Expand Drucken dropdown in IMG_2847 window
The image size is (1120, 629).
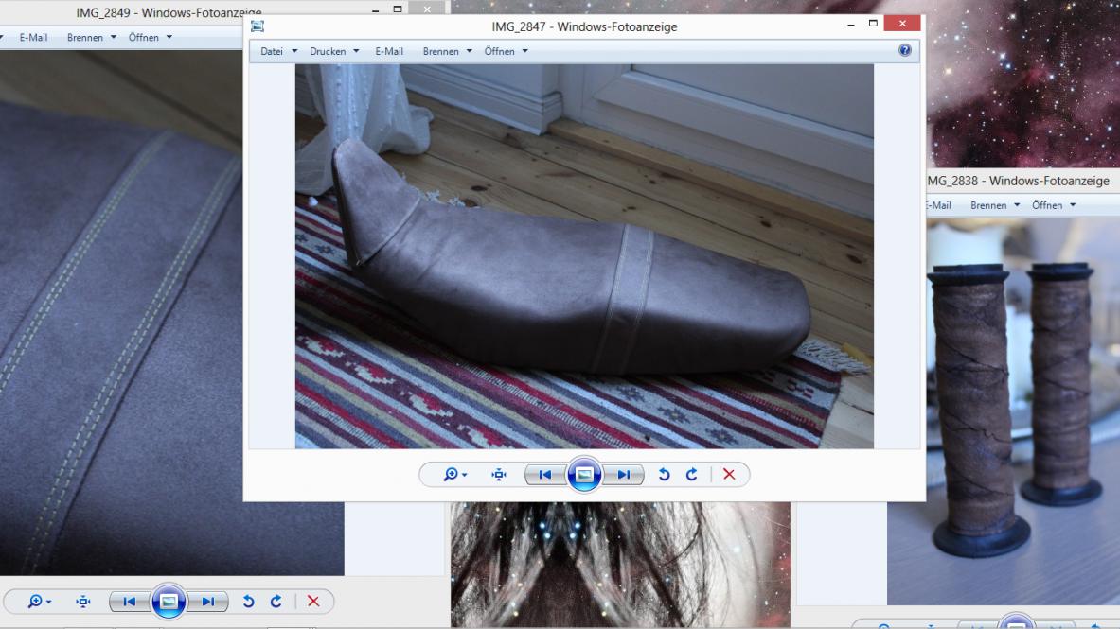pyautogui.click(x=334, y=51)
